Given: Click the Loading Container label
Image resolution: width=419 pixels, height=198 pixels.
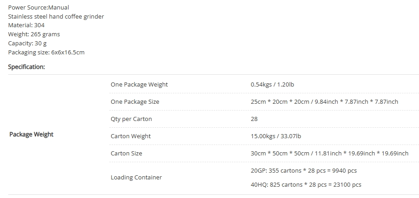Looking at the screenshot, I should tap(136, 178).
